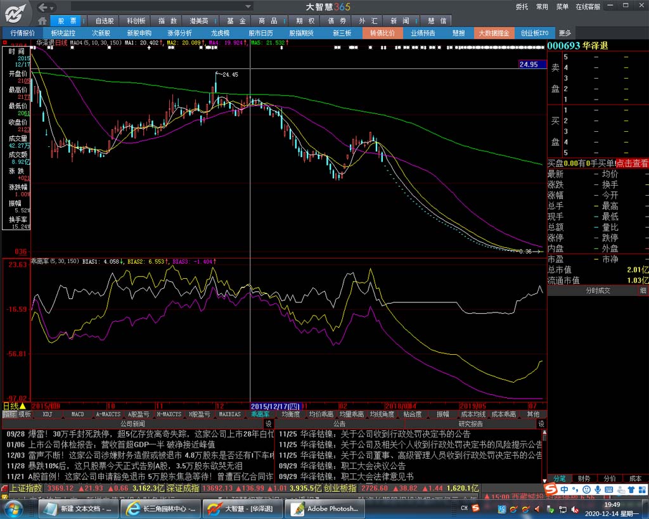Click 设 settings next to 研究报告
649x519 pixels.
(x=541, y=424)
